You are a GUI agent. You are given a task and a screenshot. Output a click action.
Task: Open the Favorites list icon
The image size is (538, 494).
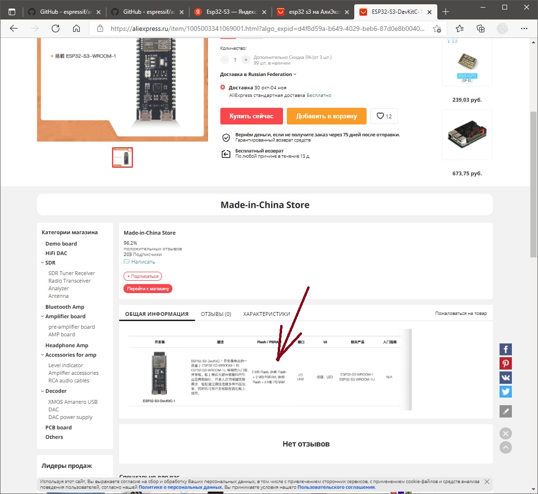460,28
